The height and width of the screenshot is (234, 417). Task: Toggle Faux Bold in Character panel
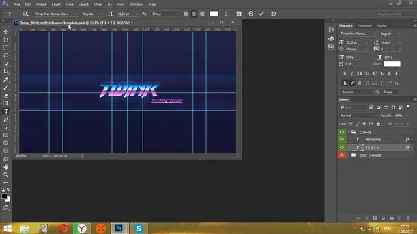click(345, 73)
